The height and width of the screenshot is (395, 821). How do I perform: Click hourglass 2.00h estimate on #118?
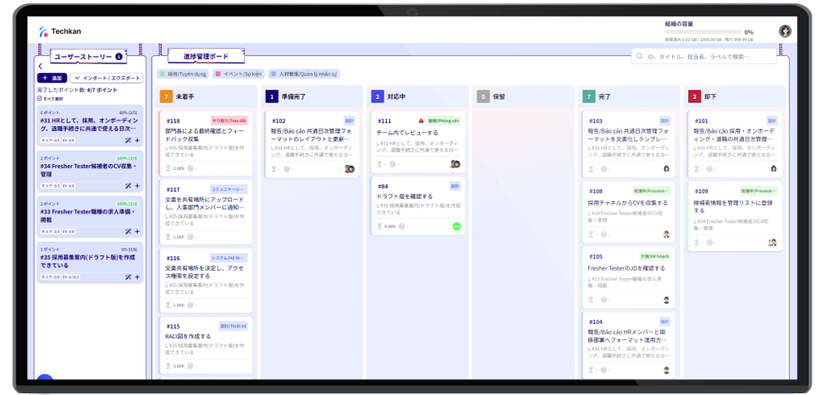point(175,168)
